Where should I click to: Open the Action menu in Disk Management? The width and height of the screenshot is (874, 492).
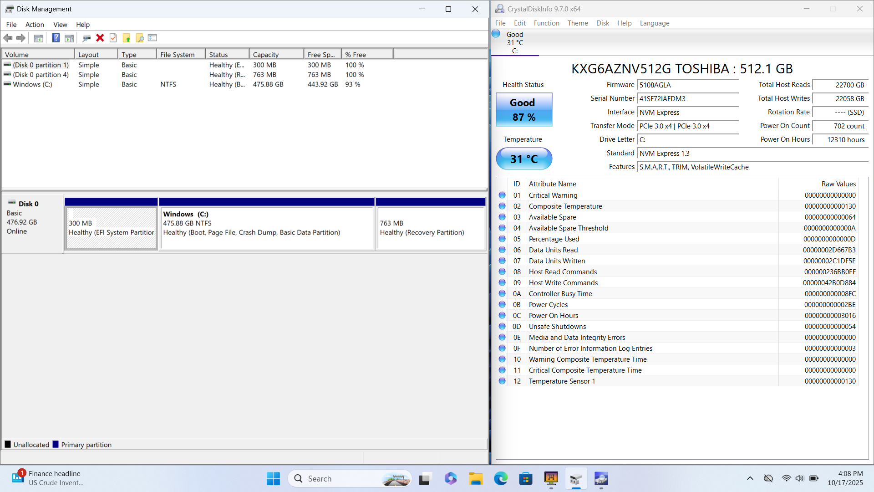click(35, 25)
